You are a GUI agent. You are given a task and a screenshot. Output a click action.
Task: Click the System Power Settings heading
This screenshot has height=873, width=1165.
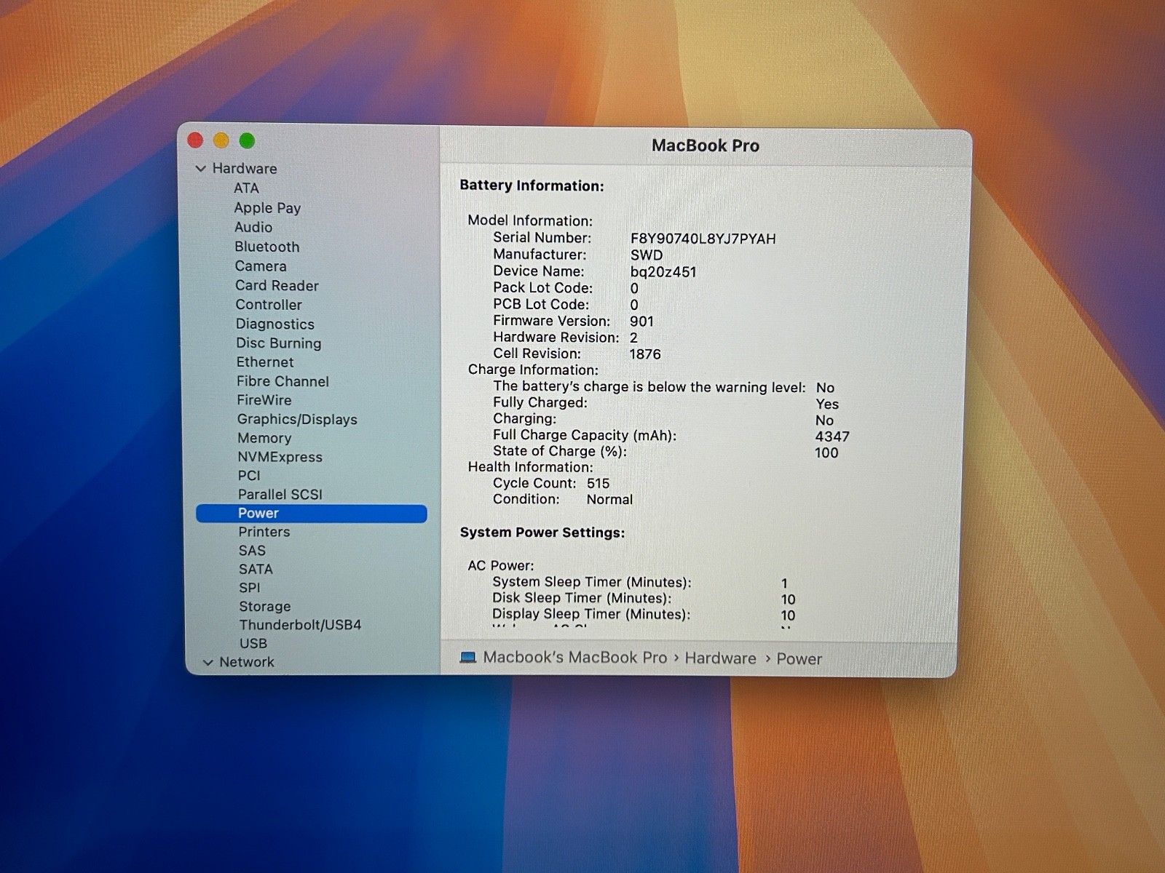point(542,533)
